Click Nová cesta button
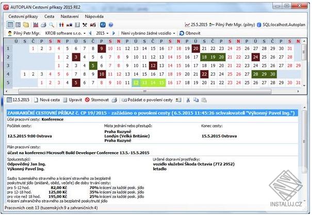312x218 pixels. (x=47, y=100)
